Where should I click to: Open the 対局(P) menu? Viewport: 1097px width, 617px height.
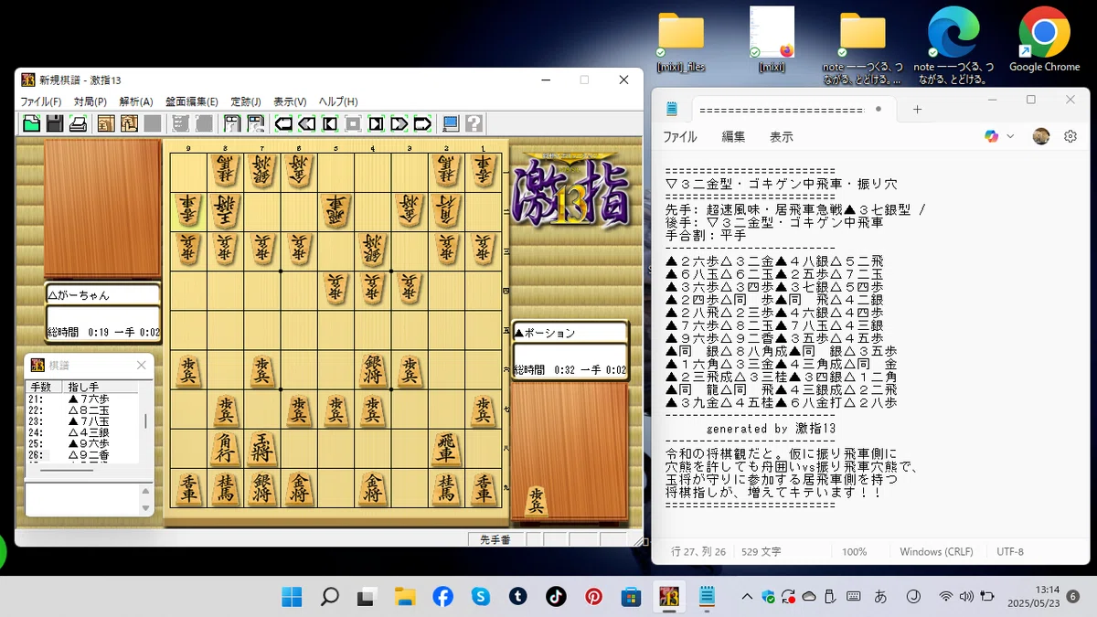coord(90,101)
